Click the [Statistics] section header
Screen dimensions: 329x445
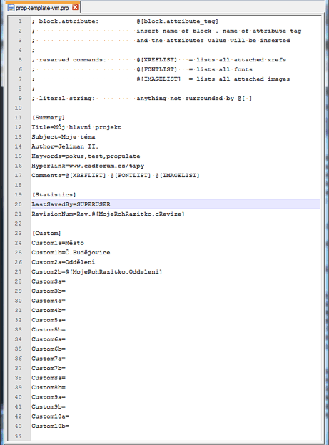click(x=54, y=195)
